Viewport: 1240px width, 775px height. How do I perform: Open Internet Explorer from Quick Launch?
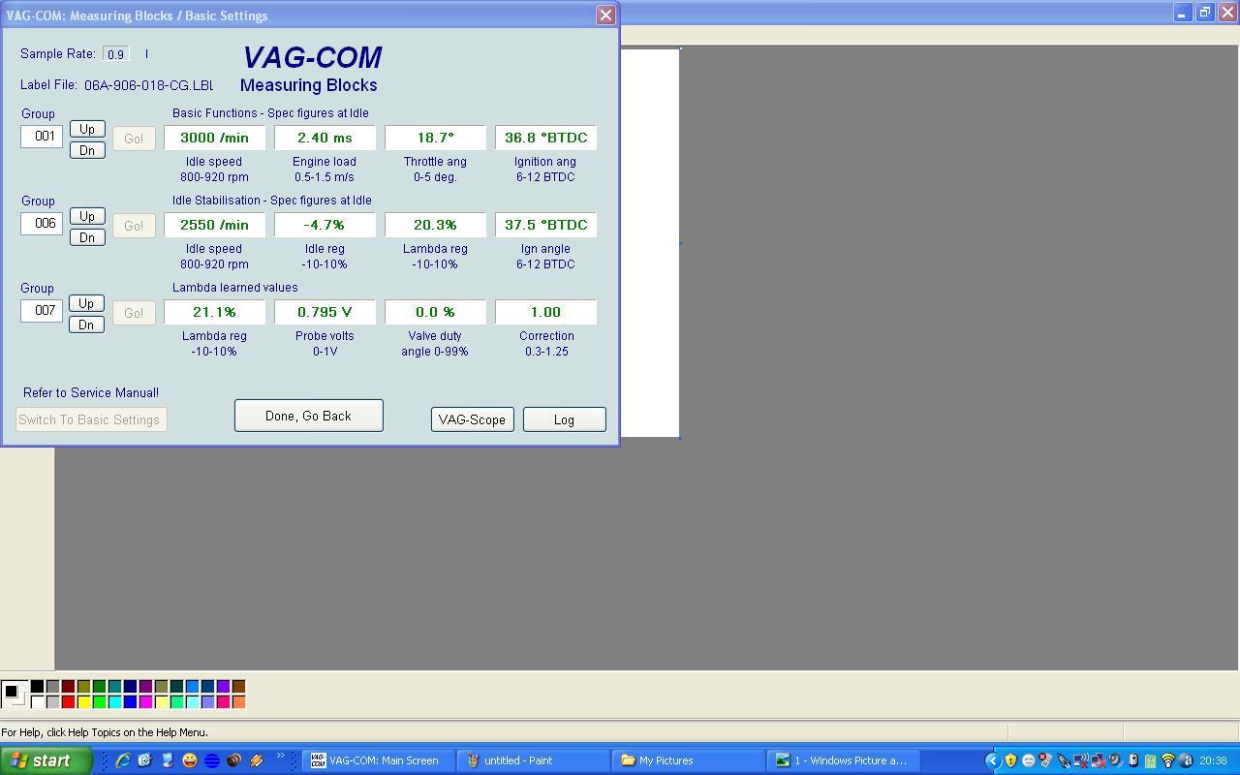click(123, 760)
